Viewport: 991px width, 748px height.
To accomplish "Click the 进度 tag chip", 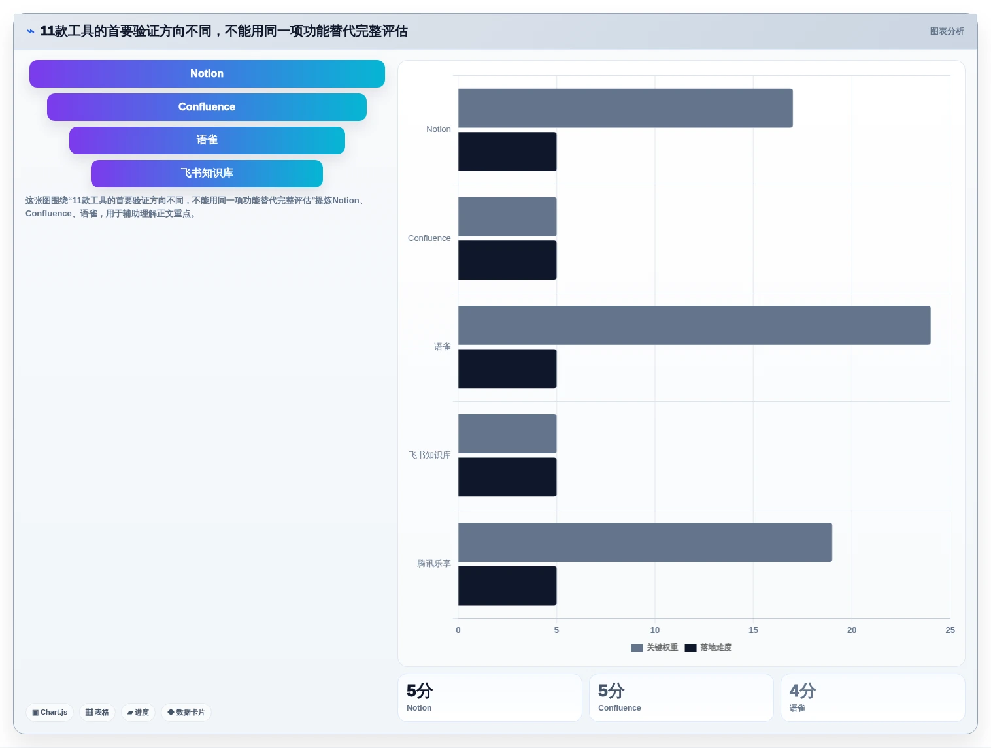I will 138,713.
